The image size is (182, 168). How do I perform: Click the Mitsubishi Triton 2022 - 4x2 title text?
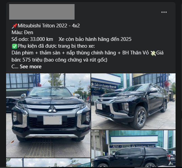point(49,26)
